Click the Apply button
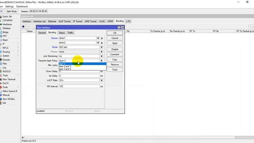 coord(115,43)
